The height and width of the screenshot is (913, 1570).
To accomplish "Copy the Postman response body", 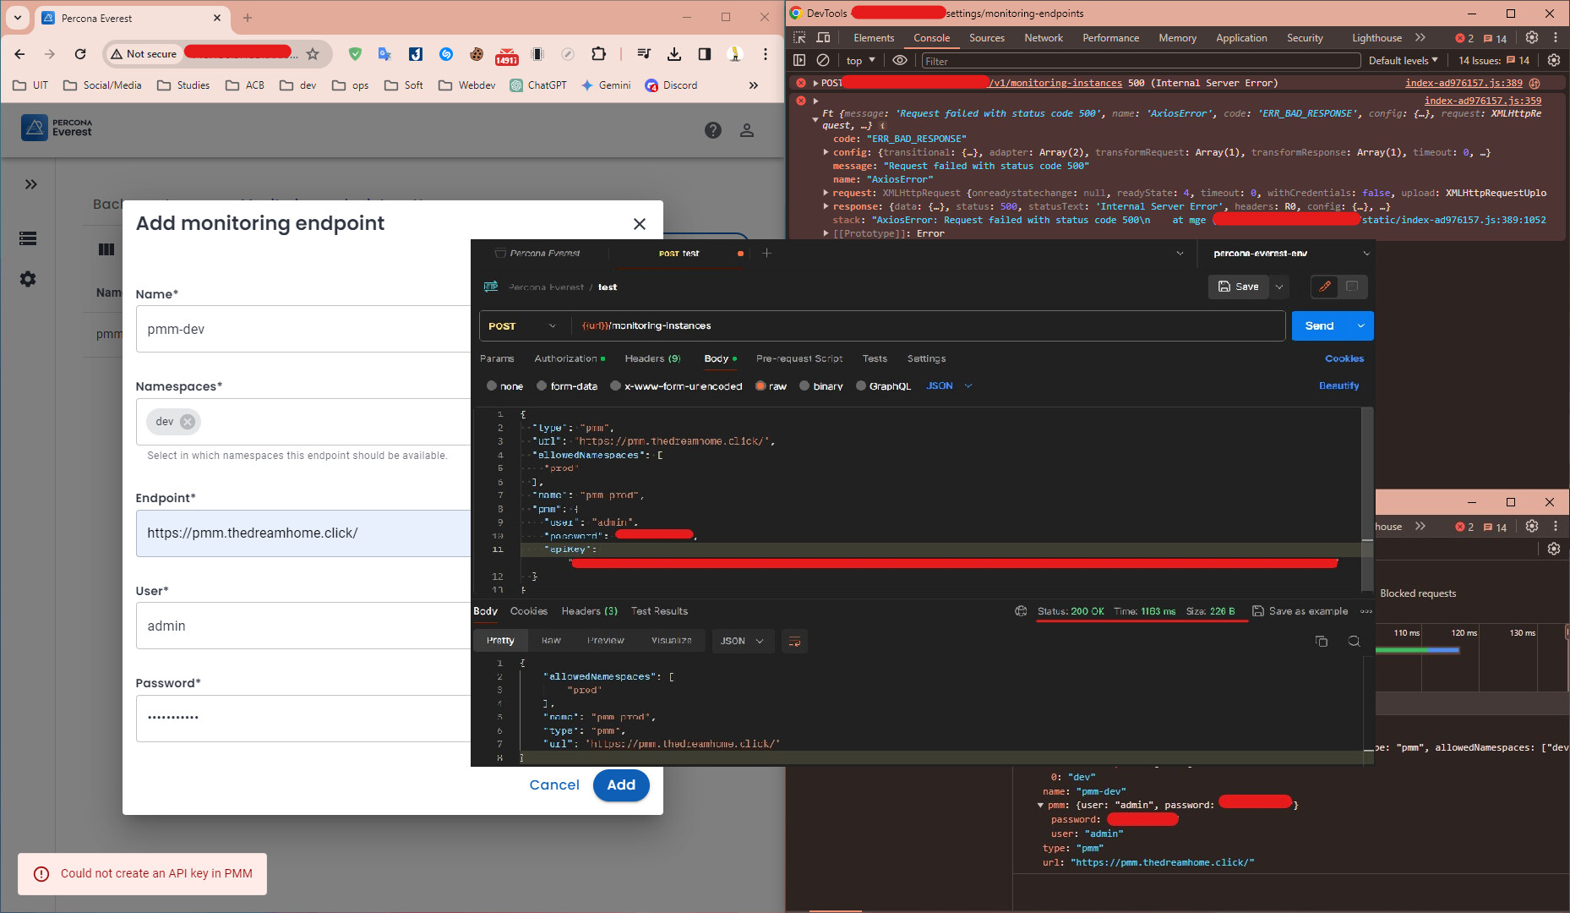I will tap(1322, 641).
